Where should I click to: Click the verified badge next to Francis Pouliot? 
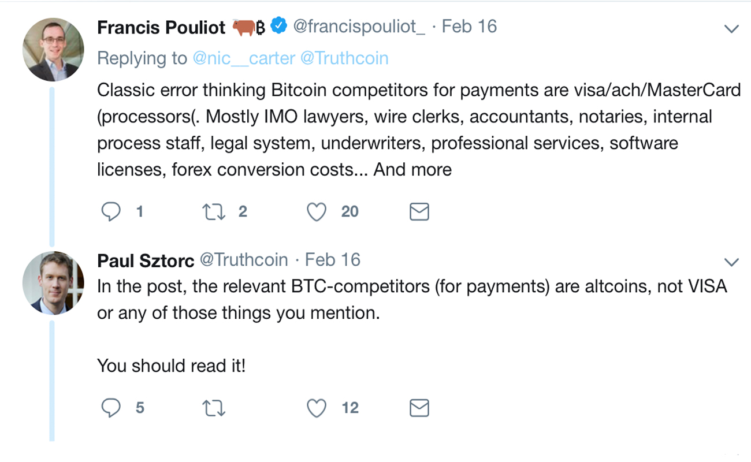pos(280,24)
